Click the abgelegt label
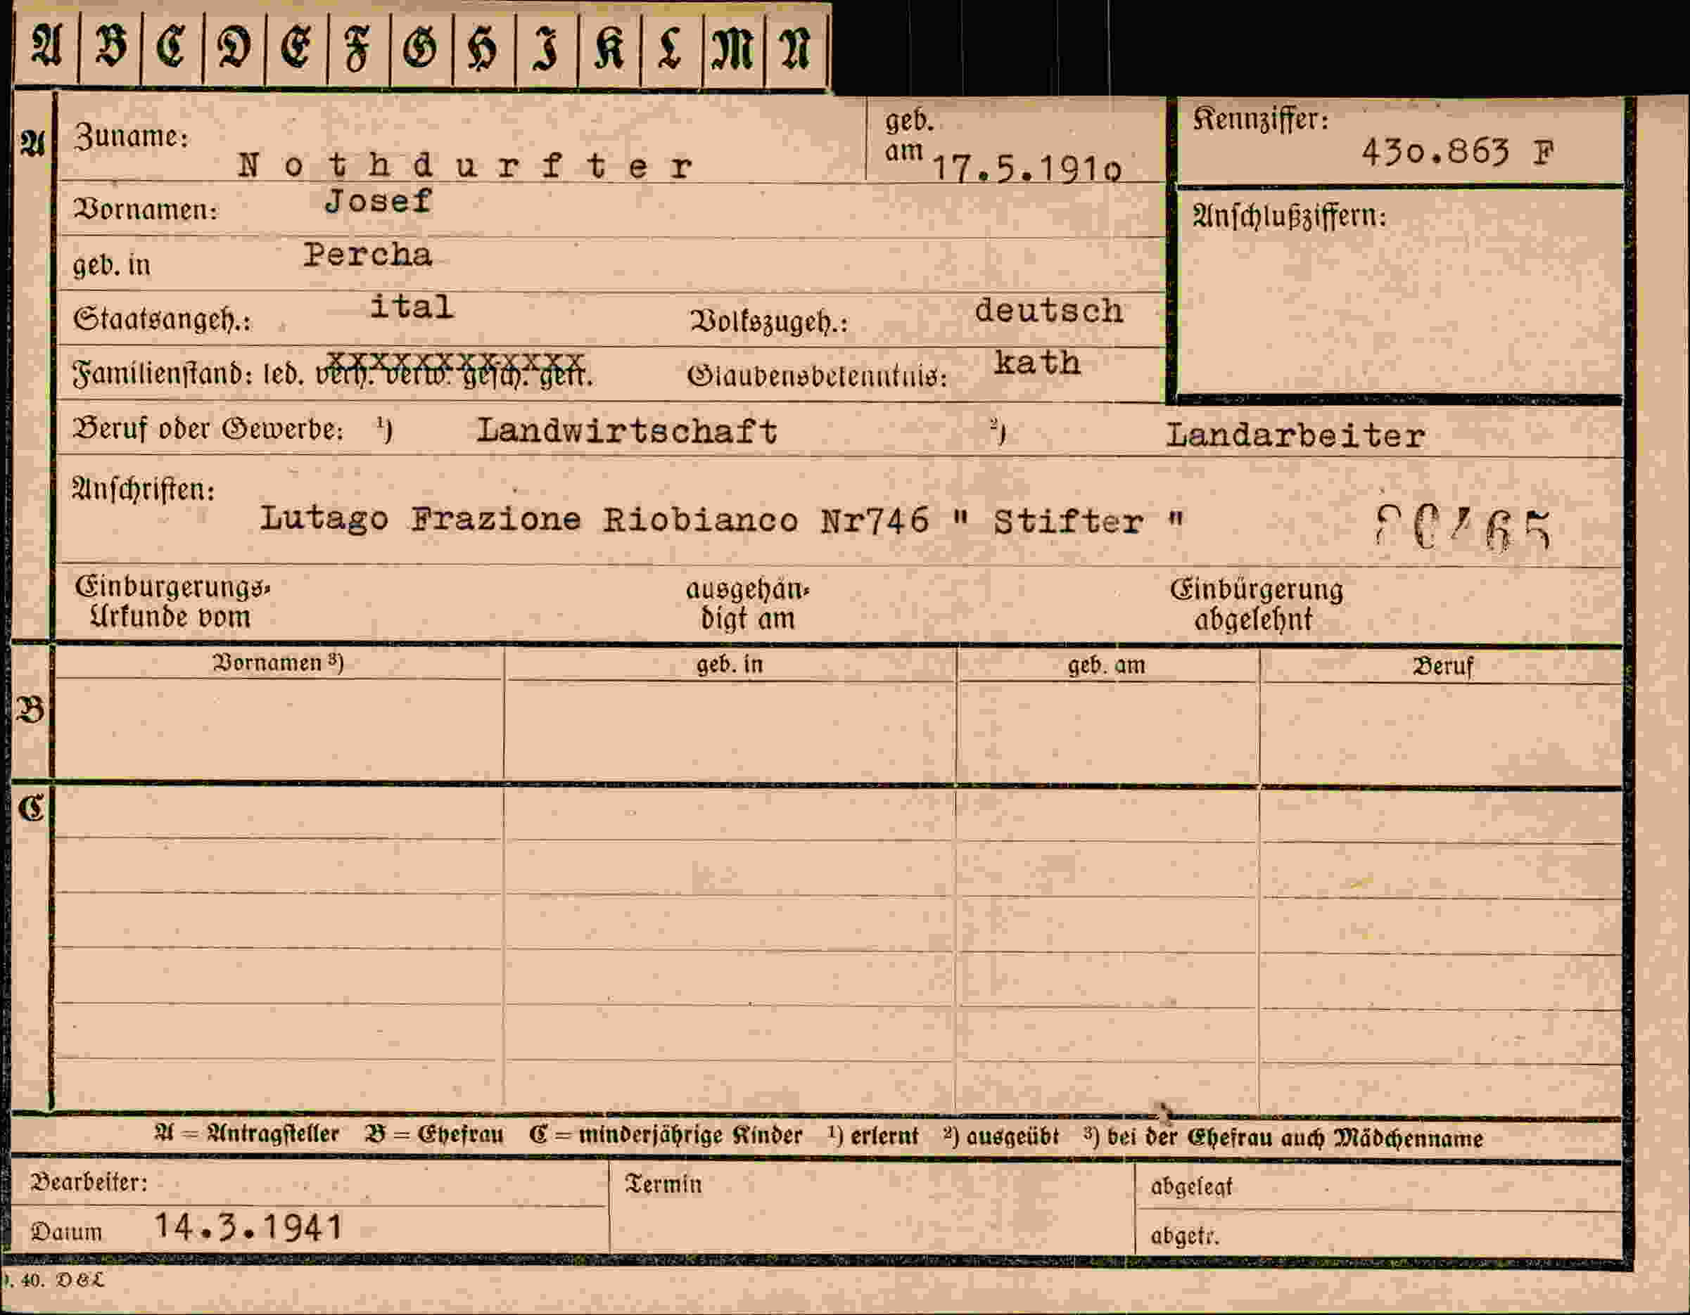This screenshot has height=1315, width=1690. pos(1191,1186)
